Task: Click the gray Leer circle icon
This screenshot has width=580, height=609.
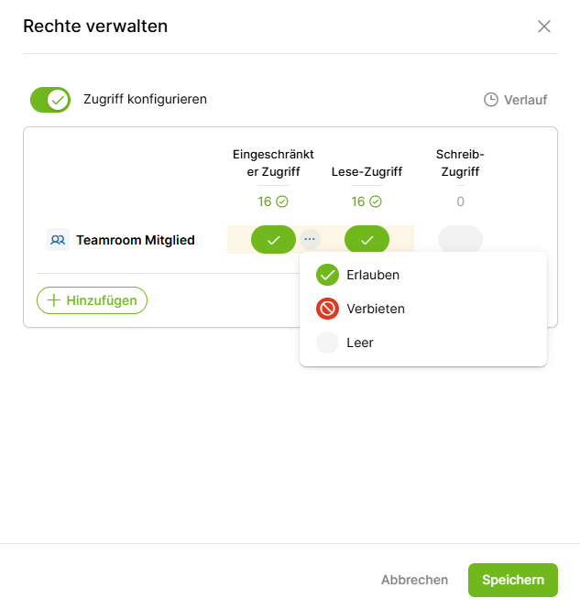Action: pyautogui.click(x=327, y=343)
